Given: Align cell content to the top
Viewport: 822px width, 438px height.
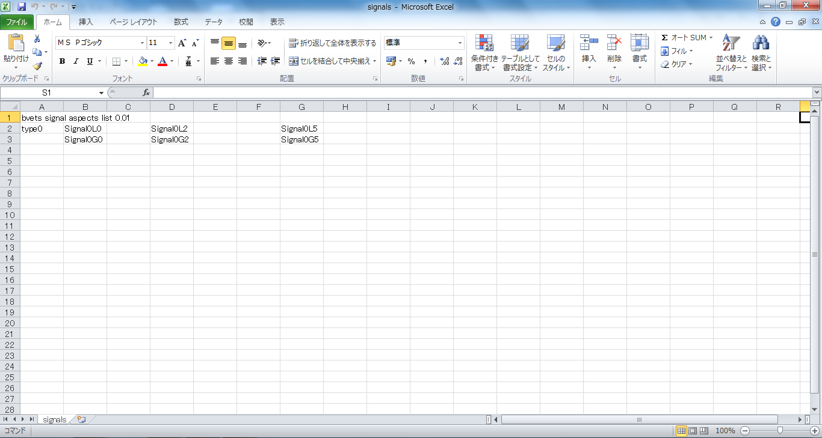Looking at the screenshot, I should 215,43.
